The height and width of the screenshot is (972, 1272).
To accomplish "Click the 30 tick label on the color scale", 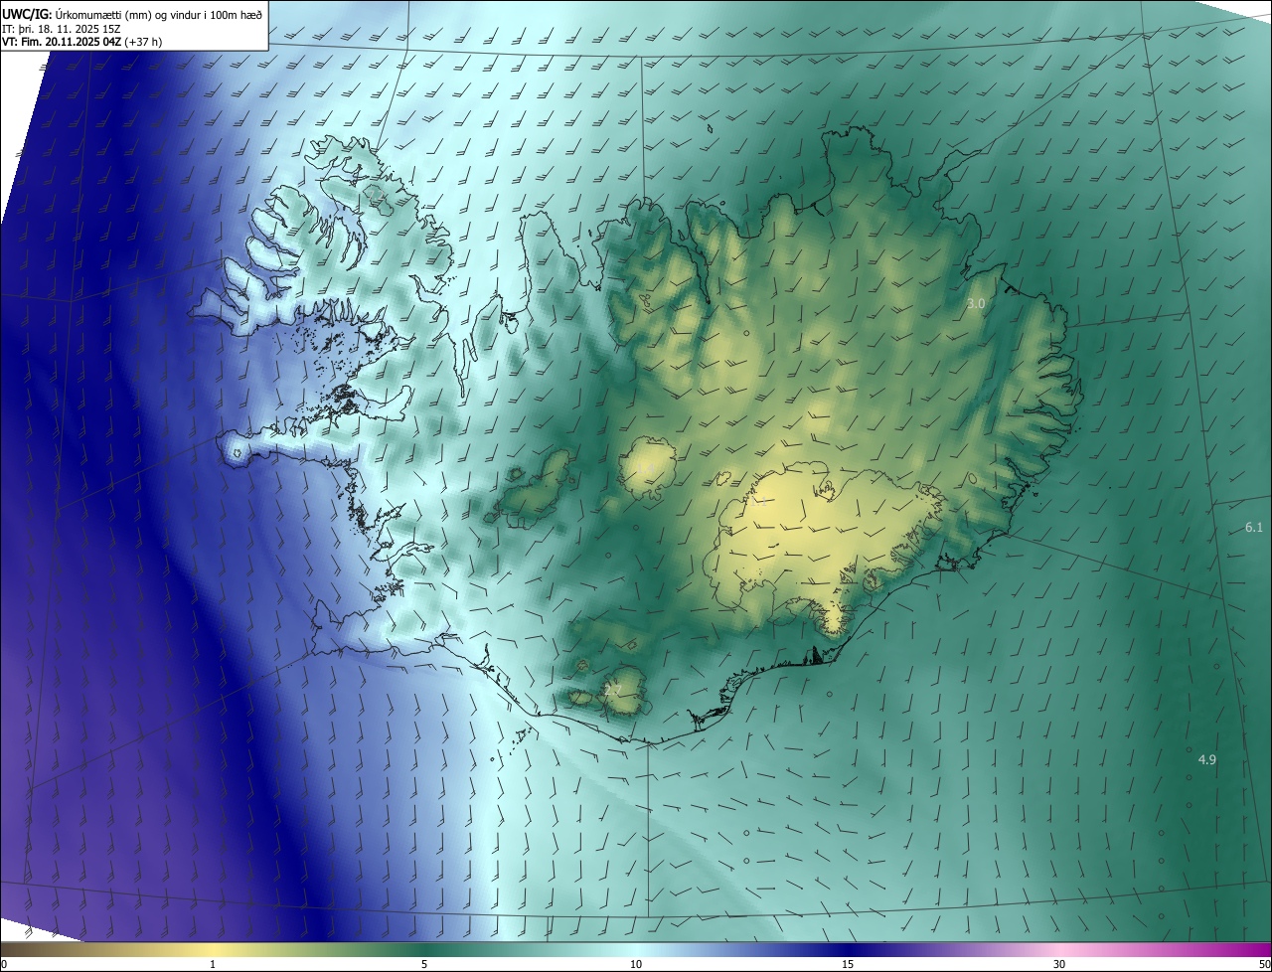I will pos(1059,964).
